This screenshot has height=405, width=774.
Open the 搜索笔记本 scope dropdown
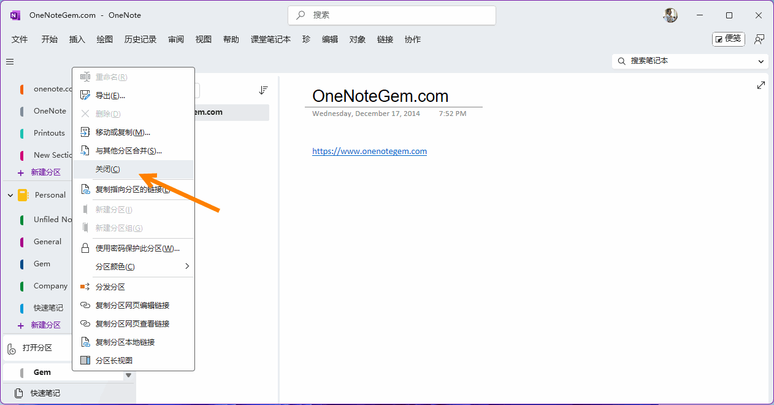(x=760, y=61)
